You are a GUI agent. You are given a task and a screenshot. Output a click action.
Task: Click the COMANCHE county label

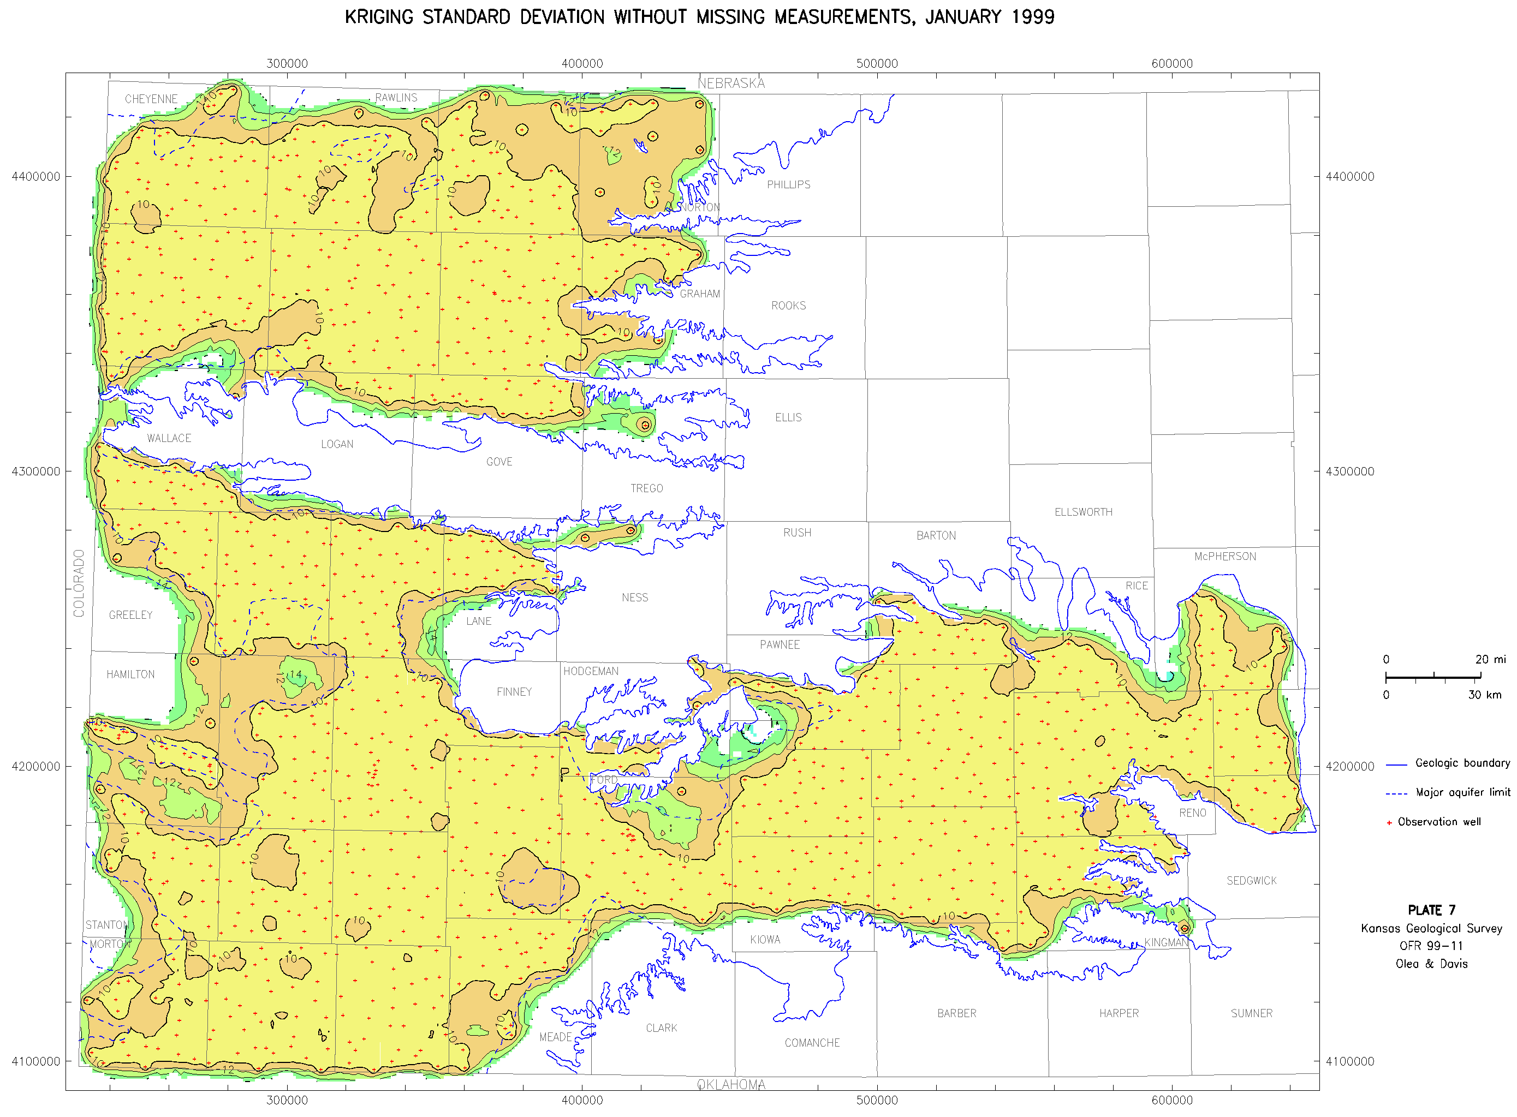coord(812,1043)
